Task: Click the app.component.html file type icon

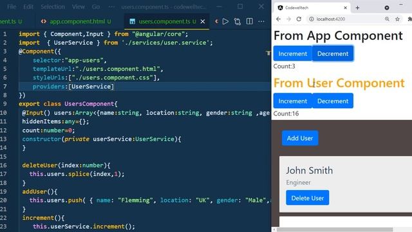Action: pos(44,21)
